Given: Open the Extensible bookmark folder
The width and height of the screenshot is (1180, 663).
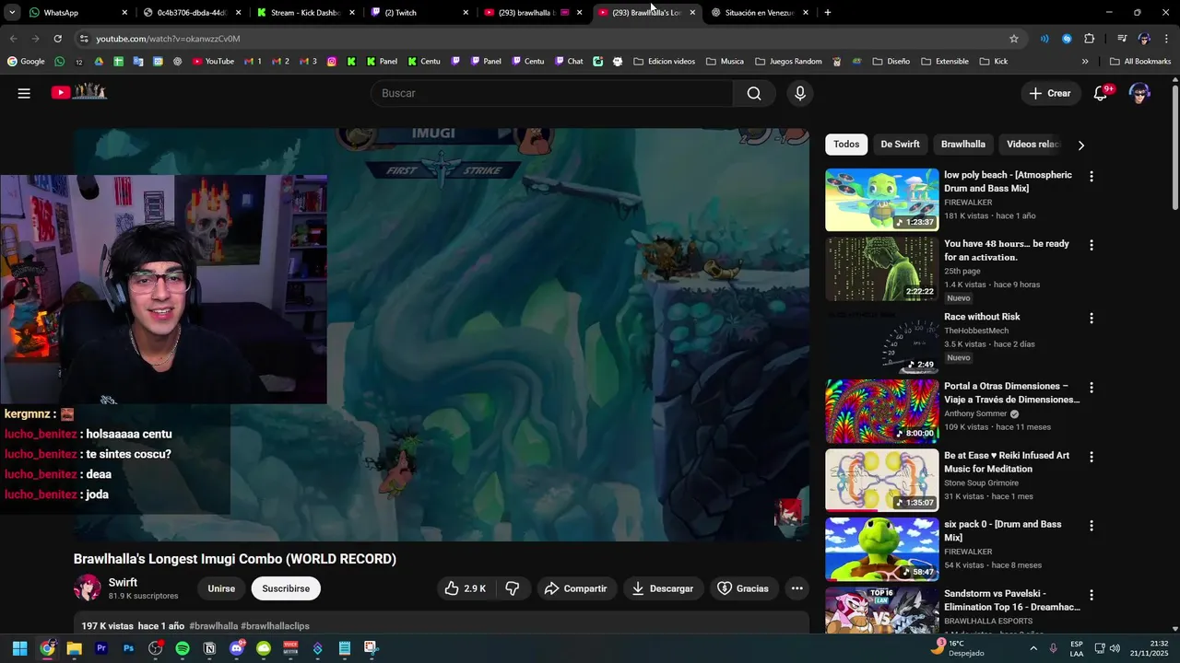Looking at the screenshot, I should click(945, 62).
